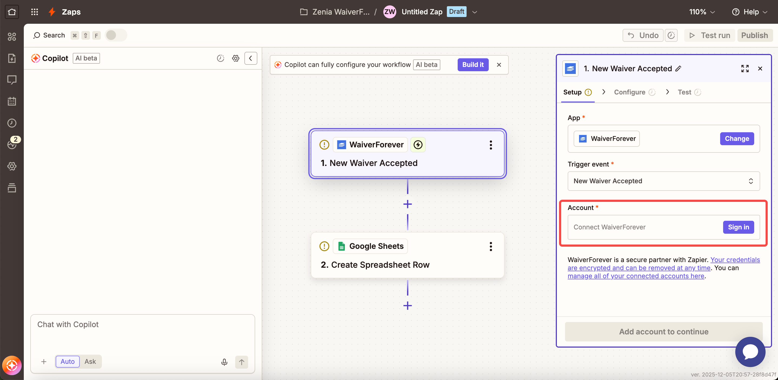The height and width of the screenshot is (380, 778).
Task: Click the microphone icon in Copilot chat
Action: [x=224, y=362]
